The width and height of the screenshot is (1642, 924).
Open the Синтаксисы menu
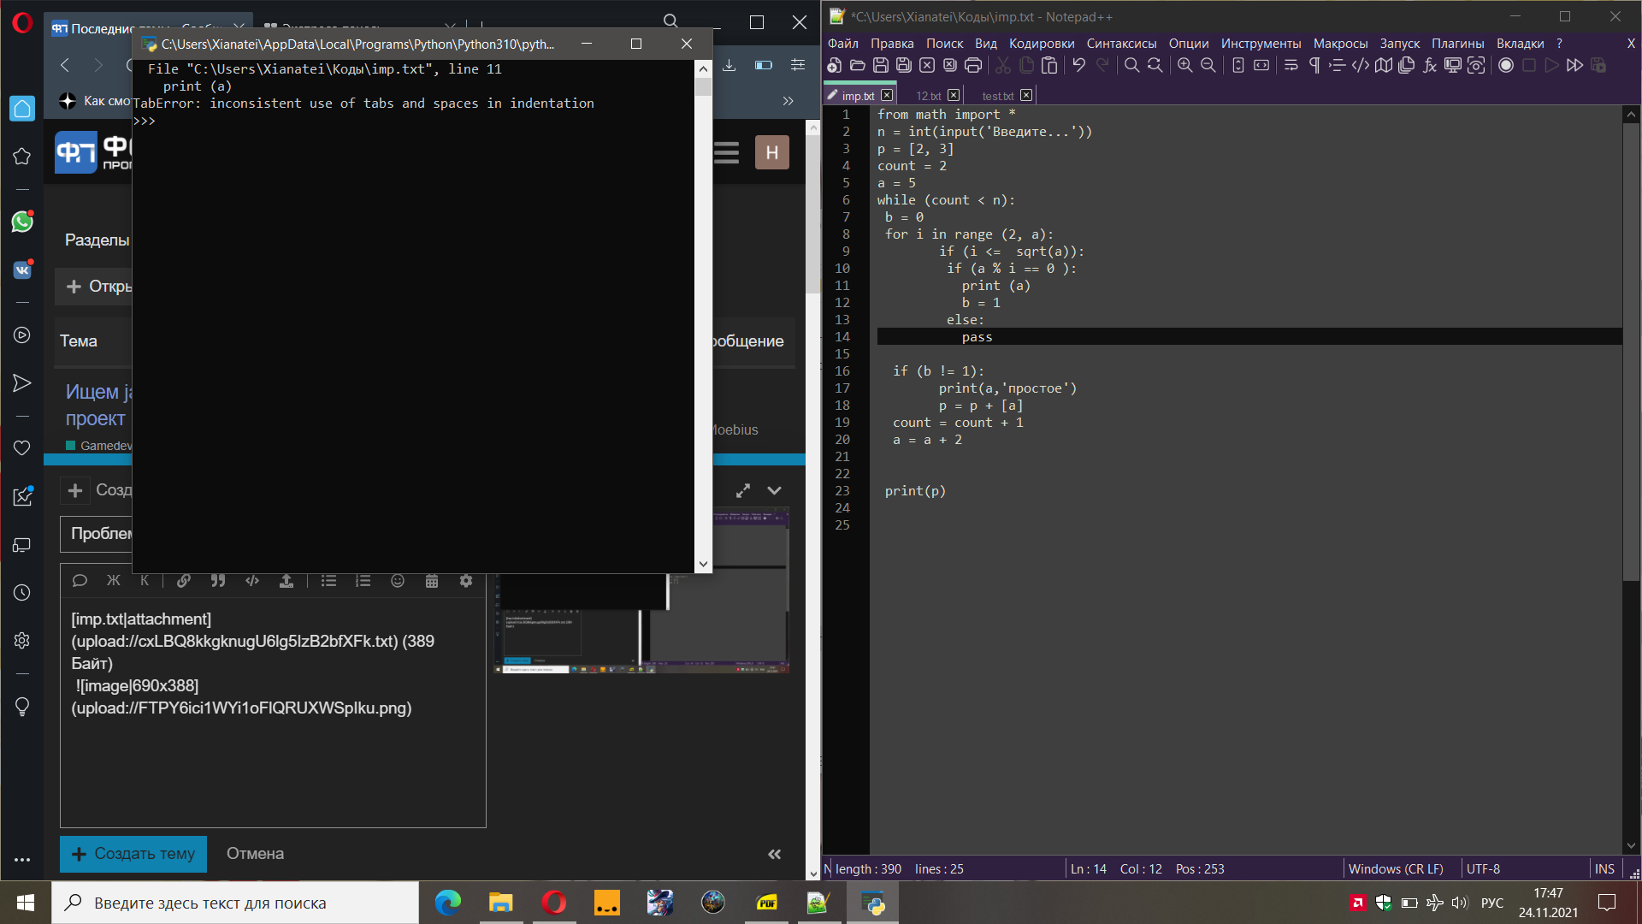click(1121, 44)
